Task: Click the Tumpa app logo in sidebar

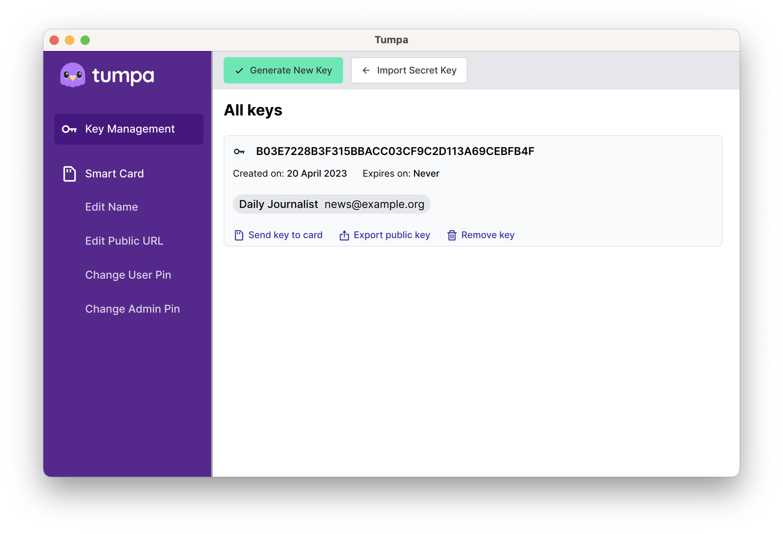Action: tap(73, 75)
